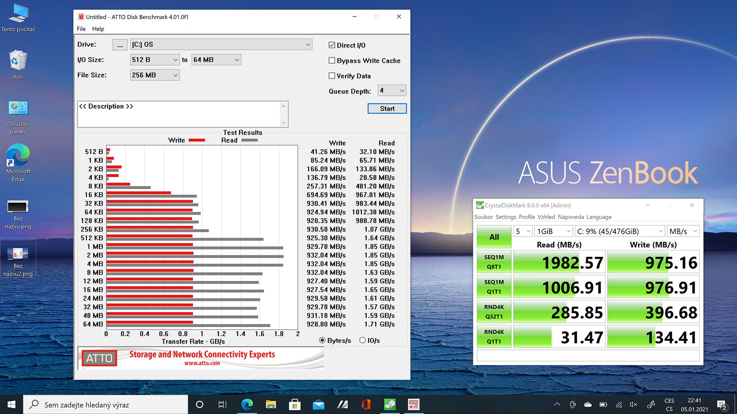
Task: Run the RND4K Q32T1 test
Action: click(494, 312)
